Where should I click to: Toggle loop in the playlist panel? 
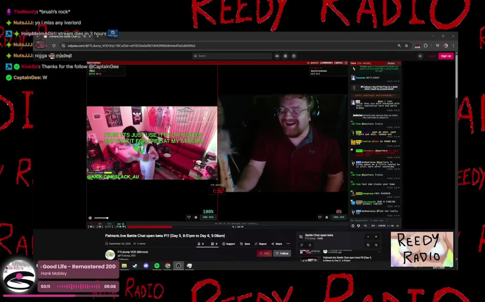tap(302, 245)
